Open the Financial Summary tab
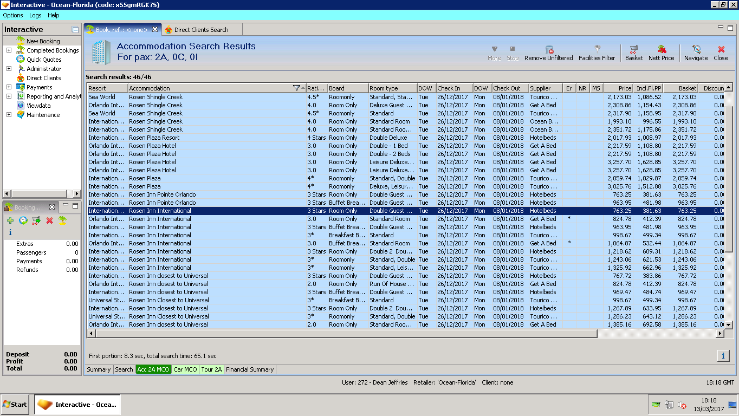 [250, 369]
